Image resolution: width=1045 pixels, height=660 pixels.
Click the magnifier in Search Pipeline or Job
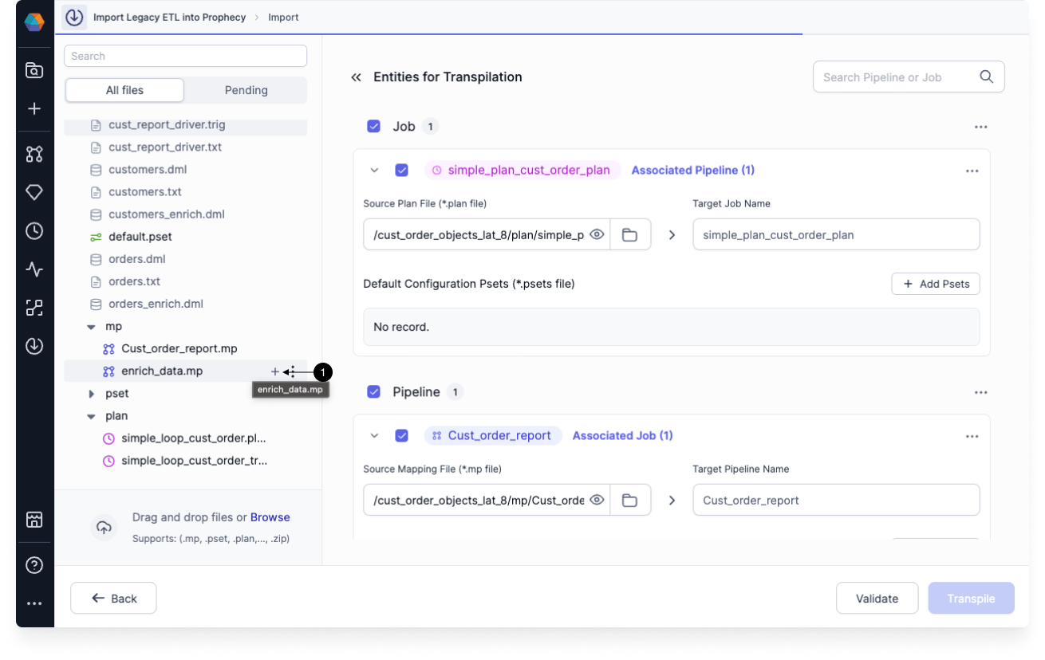click(x=986, y=77)
